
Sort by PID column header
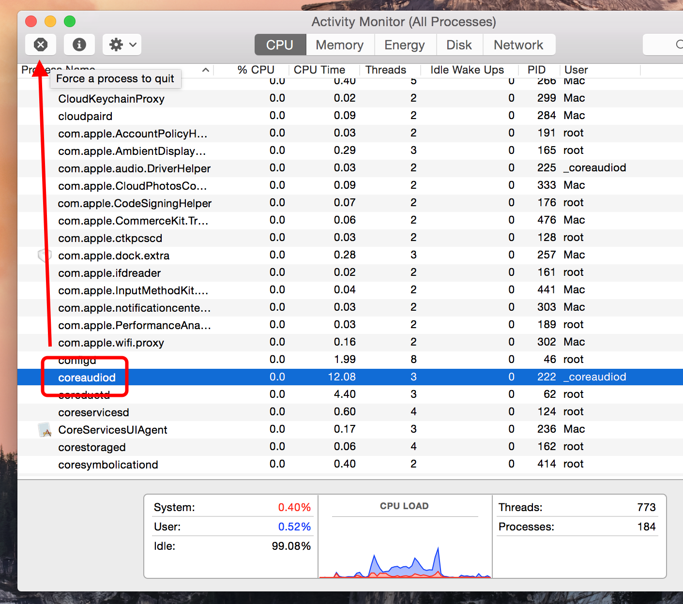tap(536, 70)
